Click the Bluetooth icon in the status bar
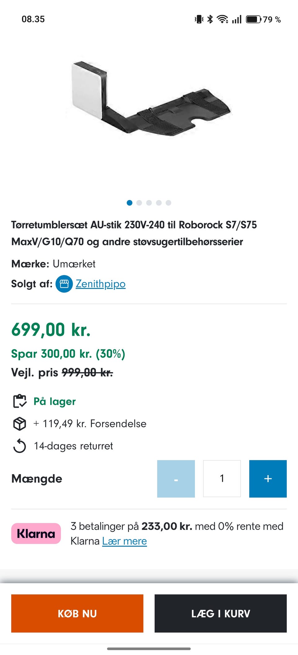Screen dimensions: 298x655 210,19
